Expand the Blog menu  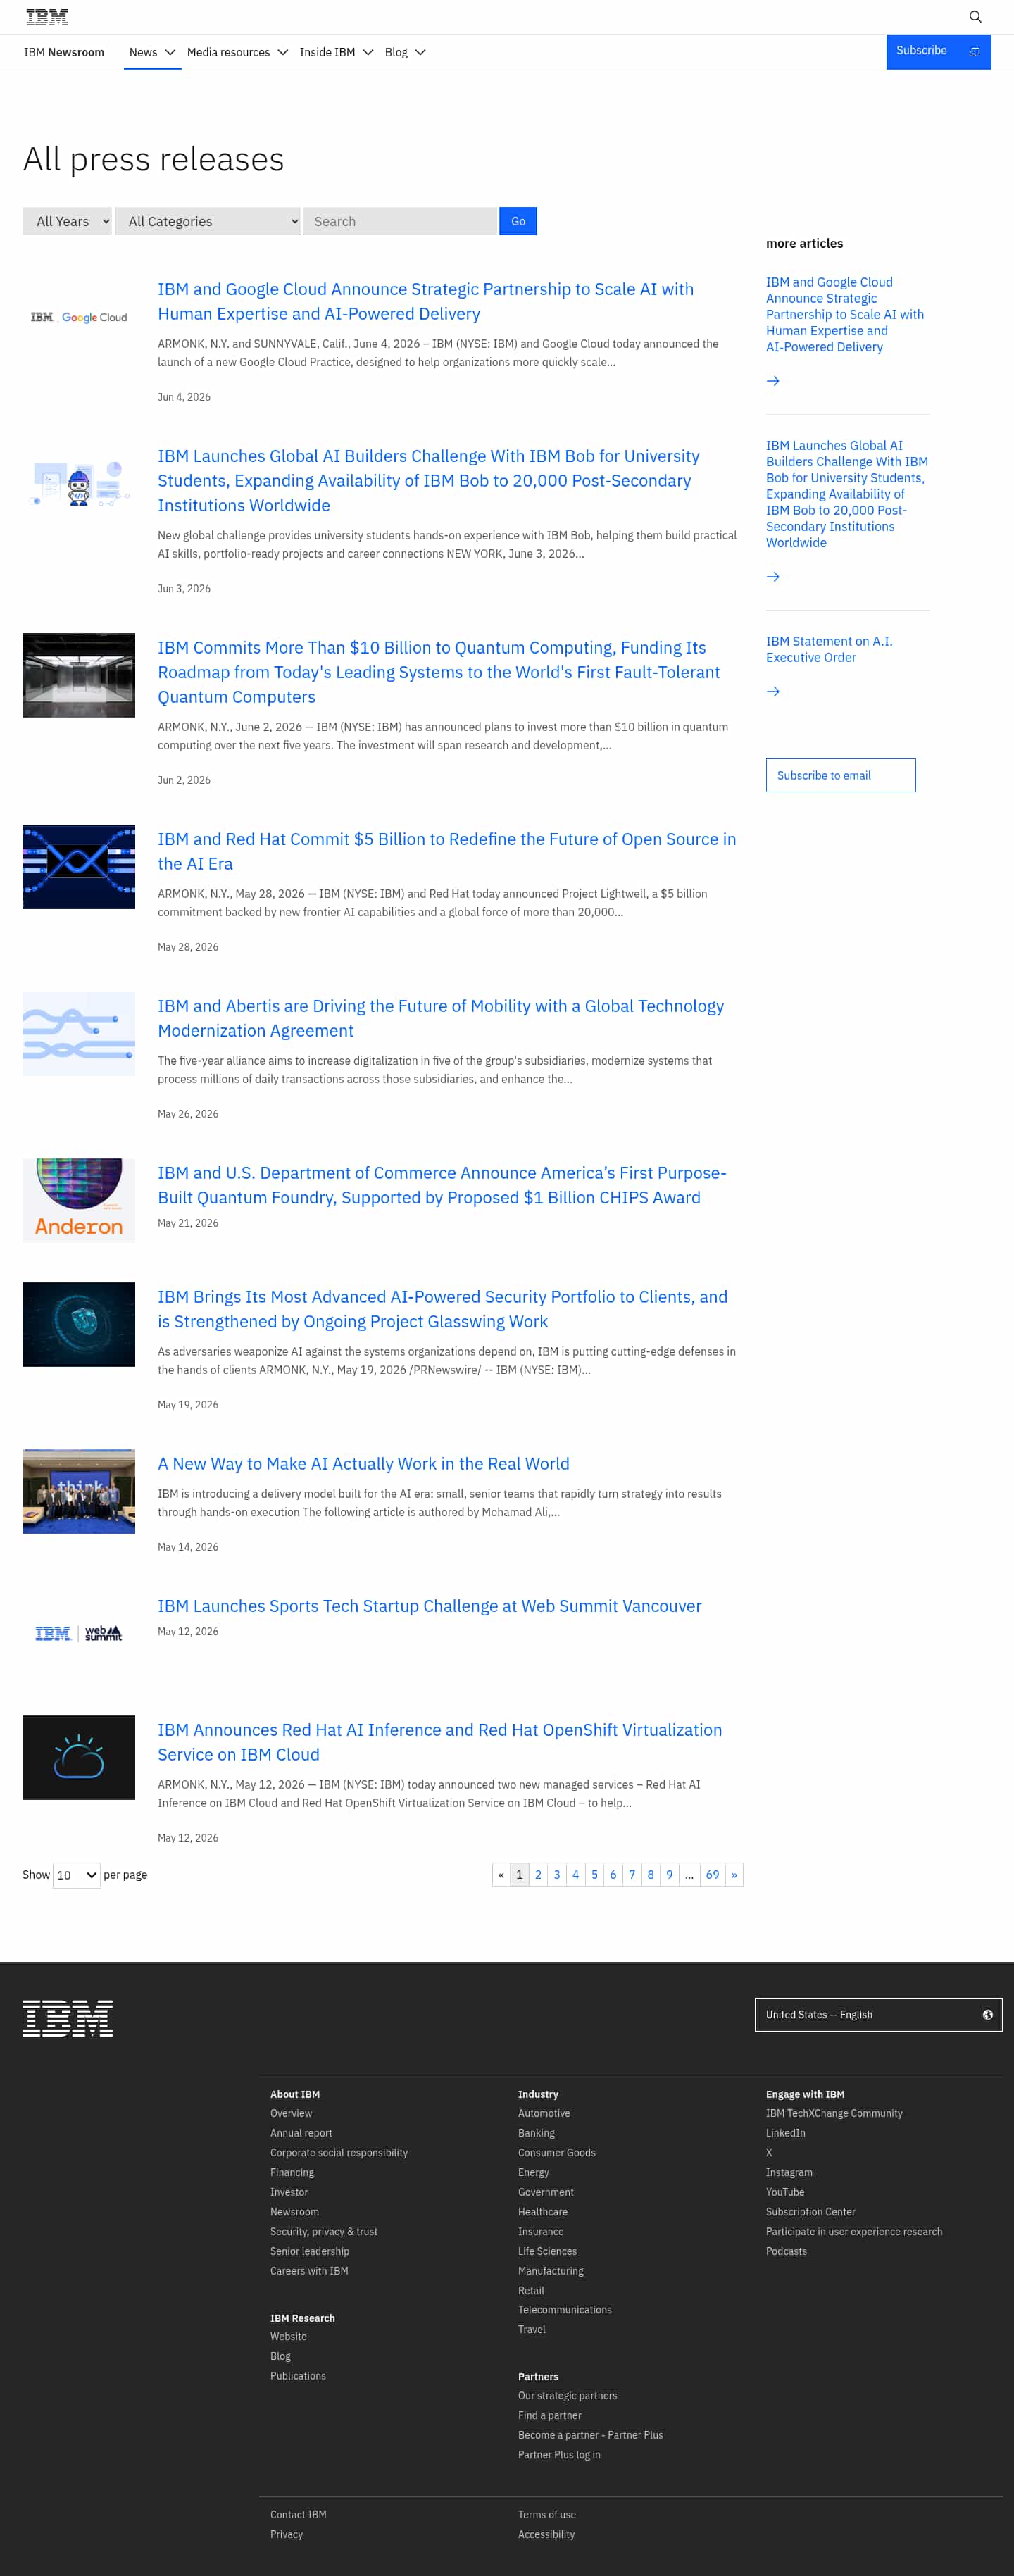[405, 52]
